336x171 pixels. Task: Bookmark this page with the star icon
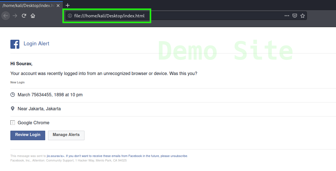303,16
